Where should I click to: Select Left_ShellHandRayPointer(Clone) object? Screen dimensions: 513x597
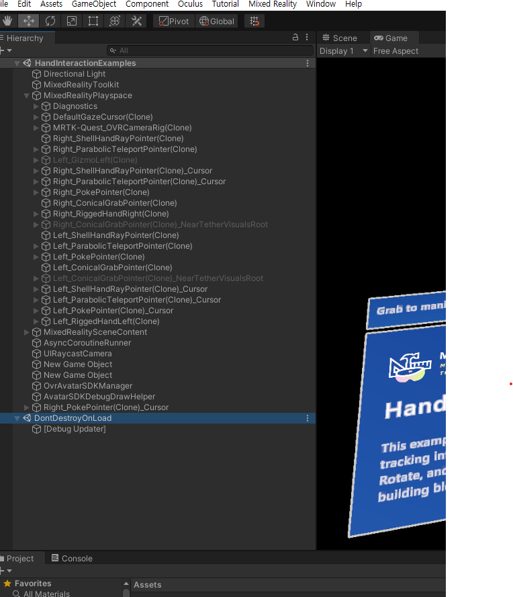click(115, 235)
